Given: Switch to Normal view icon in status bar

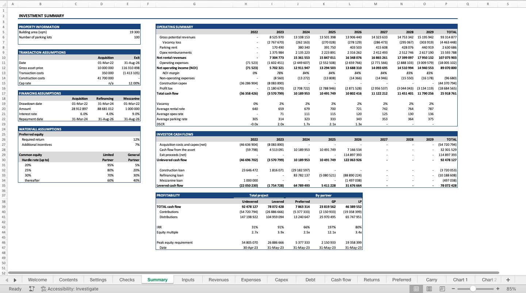Looking at the screenshot, I should pos(416,289).
